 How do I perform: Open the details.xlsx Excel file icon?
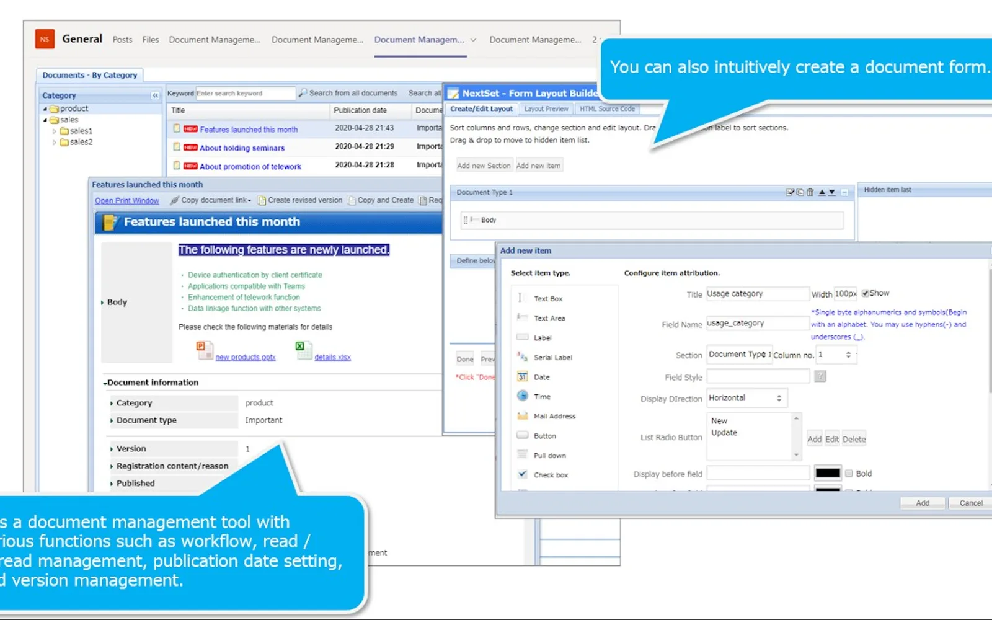coord(304,350)
